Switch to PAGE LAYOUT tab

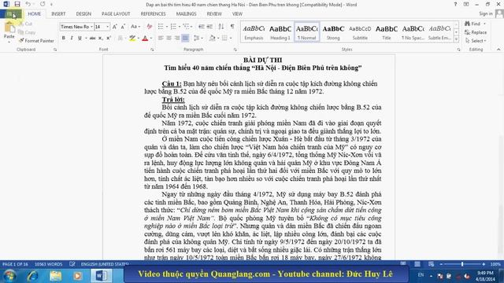click(x=116, y=14)
